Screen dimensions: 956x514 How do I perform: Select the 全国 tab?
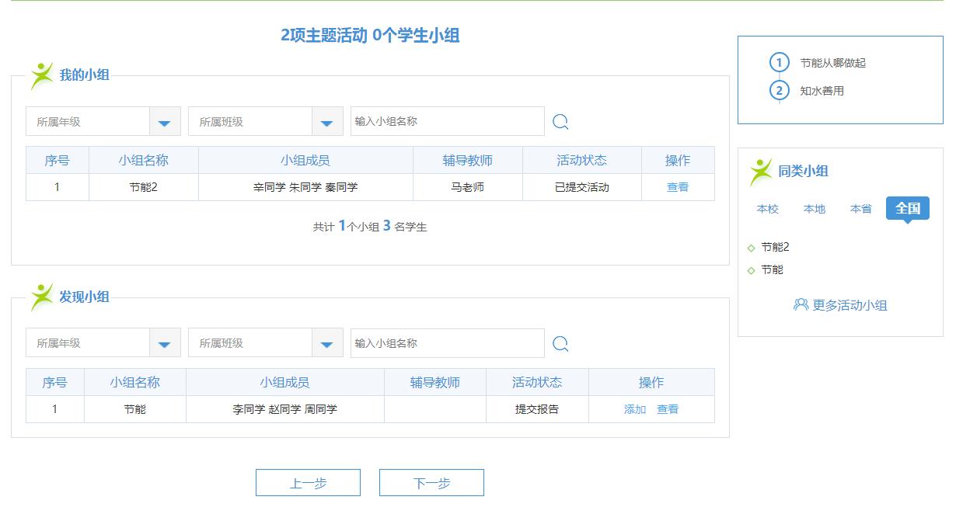908,208
